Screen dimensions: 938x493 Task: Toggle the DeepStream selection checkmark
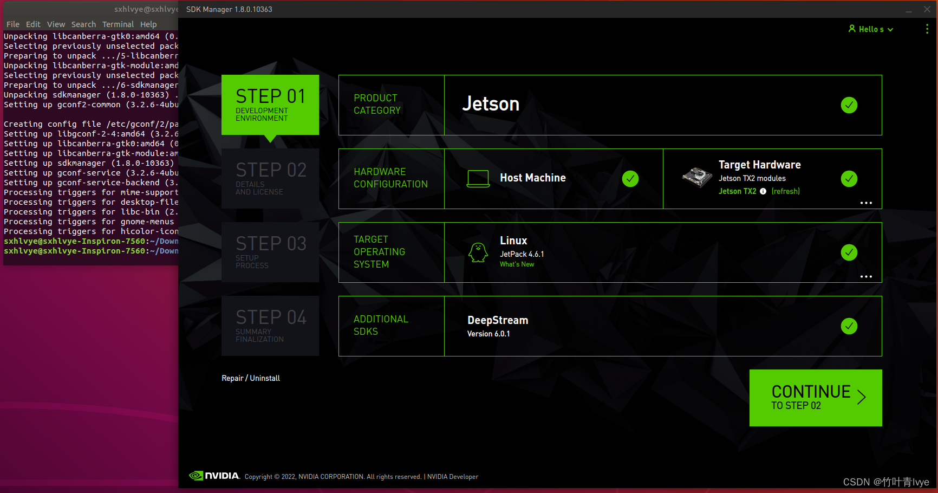click(x=849, y=326)
